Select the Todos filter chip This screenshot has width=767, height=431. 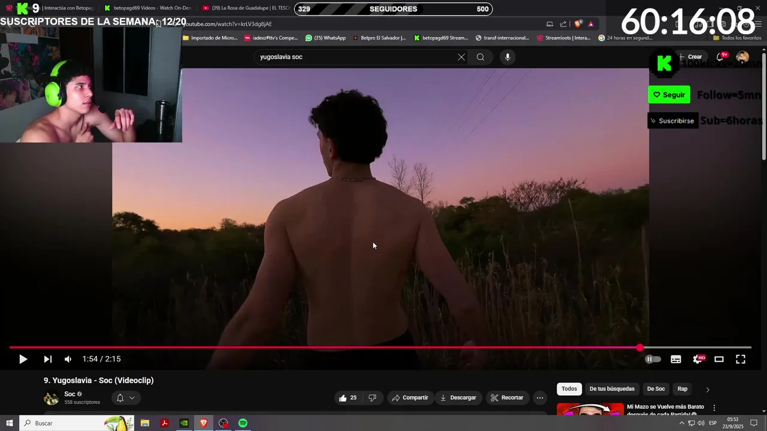pos(569,389)
